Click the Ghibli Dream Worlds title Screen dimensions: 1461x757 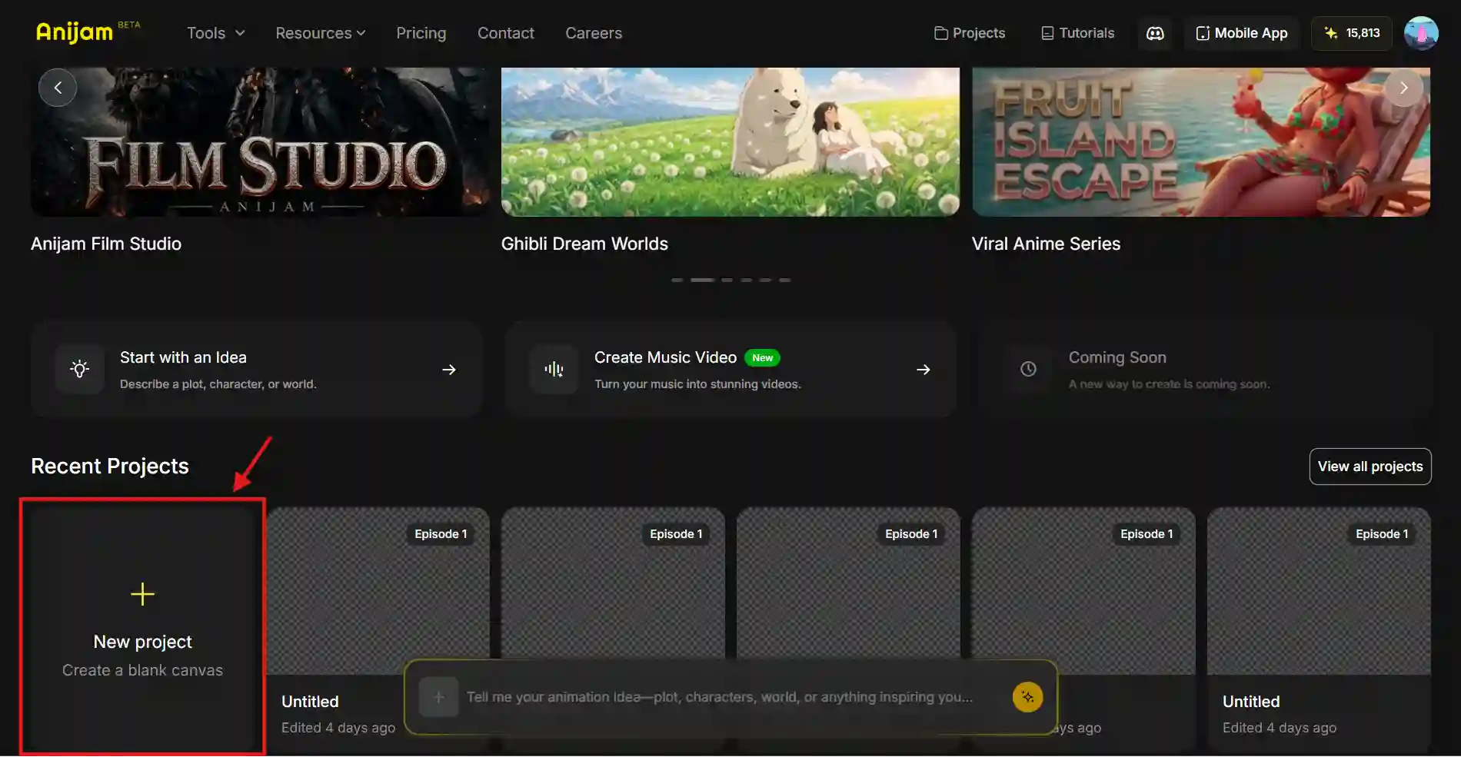click(584, 244)
